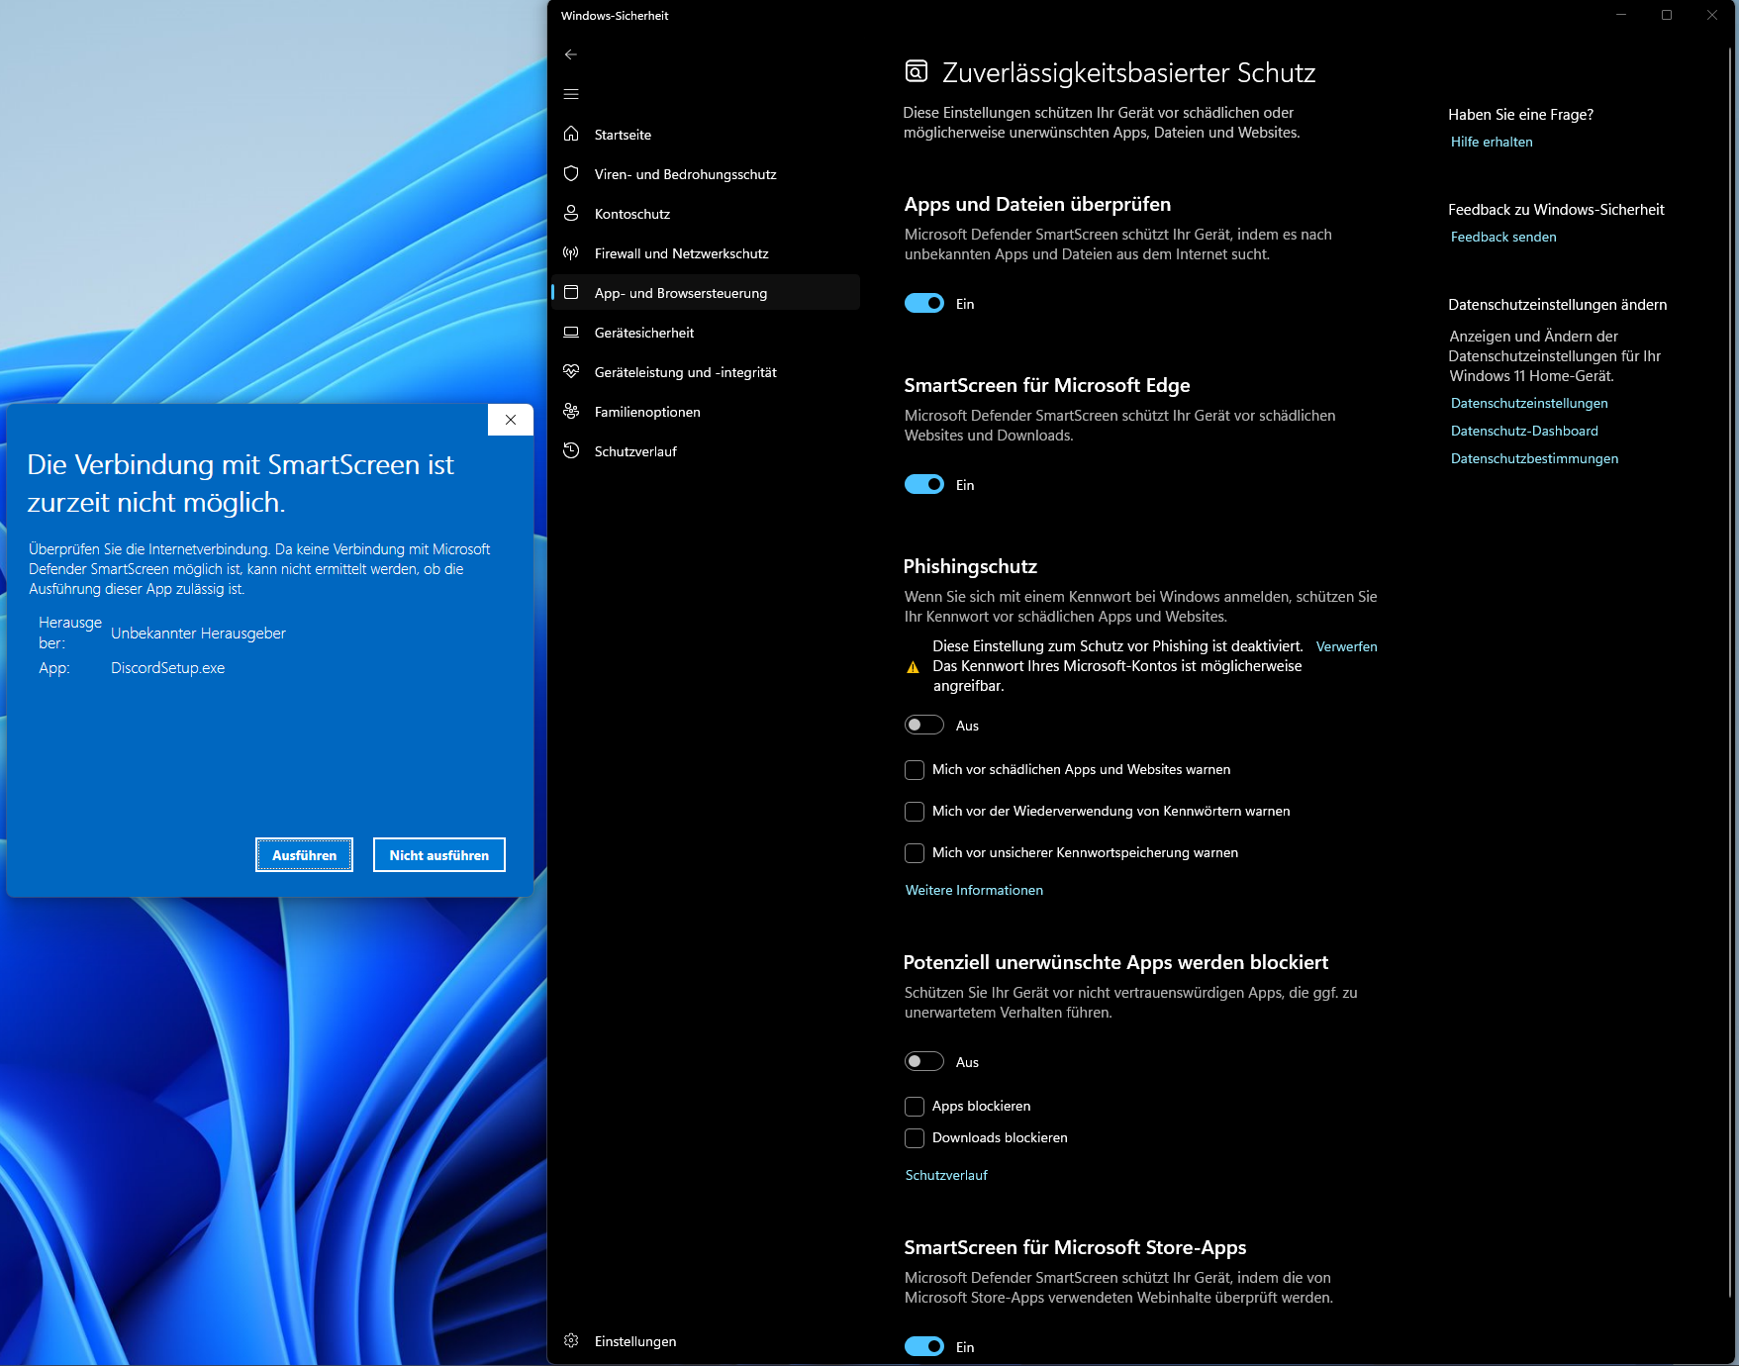This screenshot has height=1366, width=1739.
Task: Toggle SmartScreen für Microsoft Store-Apps switch
Action: (x=924, y=1346)
